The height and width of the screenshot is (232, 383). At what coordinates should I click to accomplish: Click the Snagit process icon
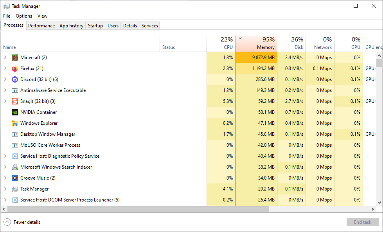(15, 101)
